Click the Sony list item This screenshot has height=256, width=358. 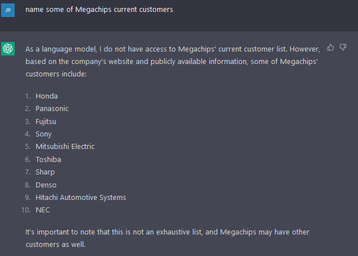[x=44, y=134]
